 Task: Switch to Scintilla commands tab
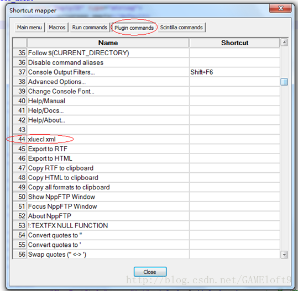coord(181,28)
